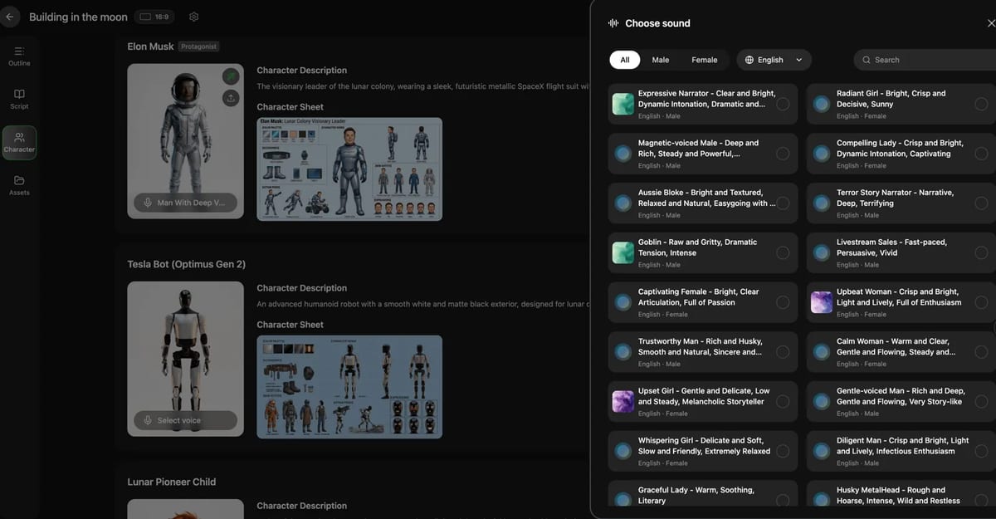Click the Gentle-voiced Man voice avatar
Viewport: 996px width, 519px height.
pos(822,402)
